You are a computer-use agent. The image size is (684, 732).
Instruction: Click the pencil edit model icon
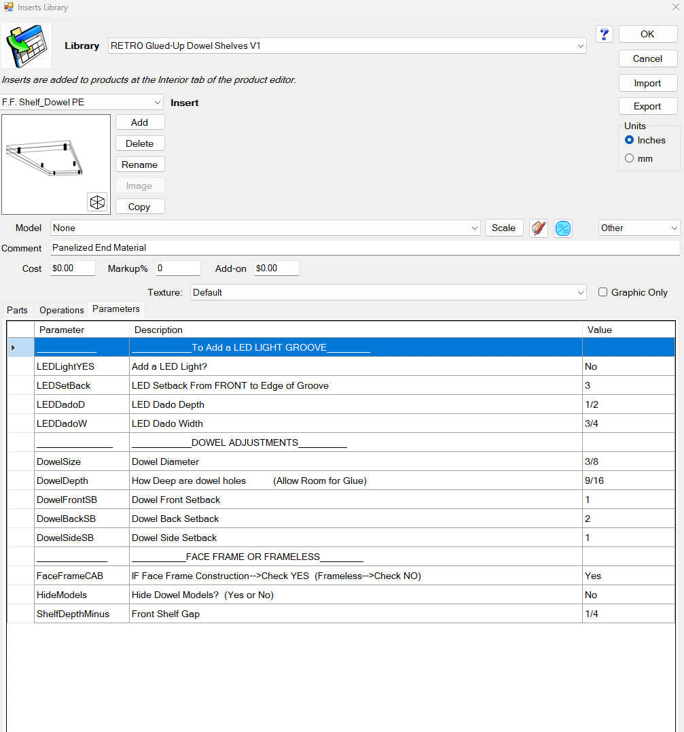[538, 228]
